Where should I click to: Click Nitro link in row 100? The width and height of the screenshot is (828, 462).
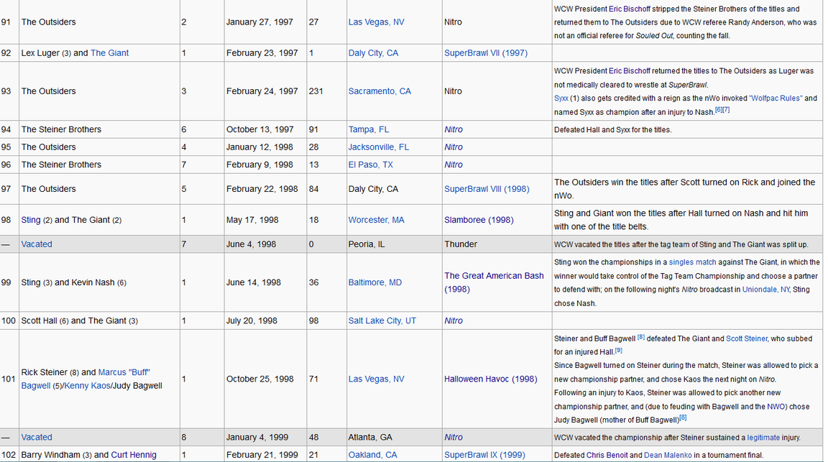453,321
